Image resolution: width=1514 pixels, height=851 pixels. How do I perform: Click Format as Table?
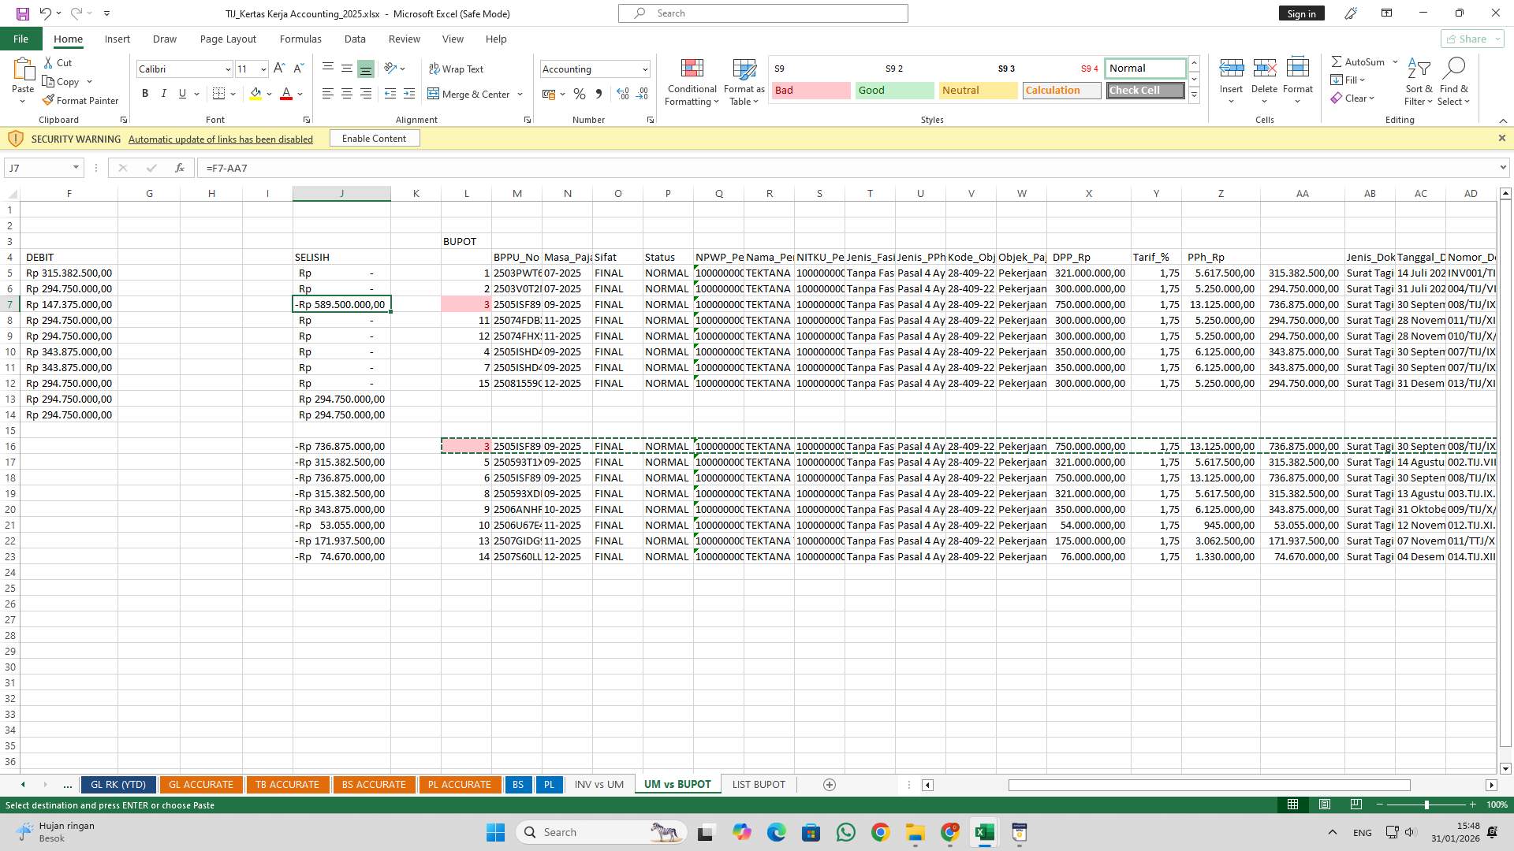(x=742, y=82)
